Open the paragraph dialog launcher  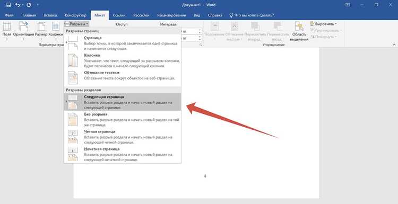click(201, 45)
